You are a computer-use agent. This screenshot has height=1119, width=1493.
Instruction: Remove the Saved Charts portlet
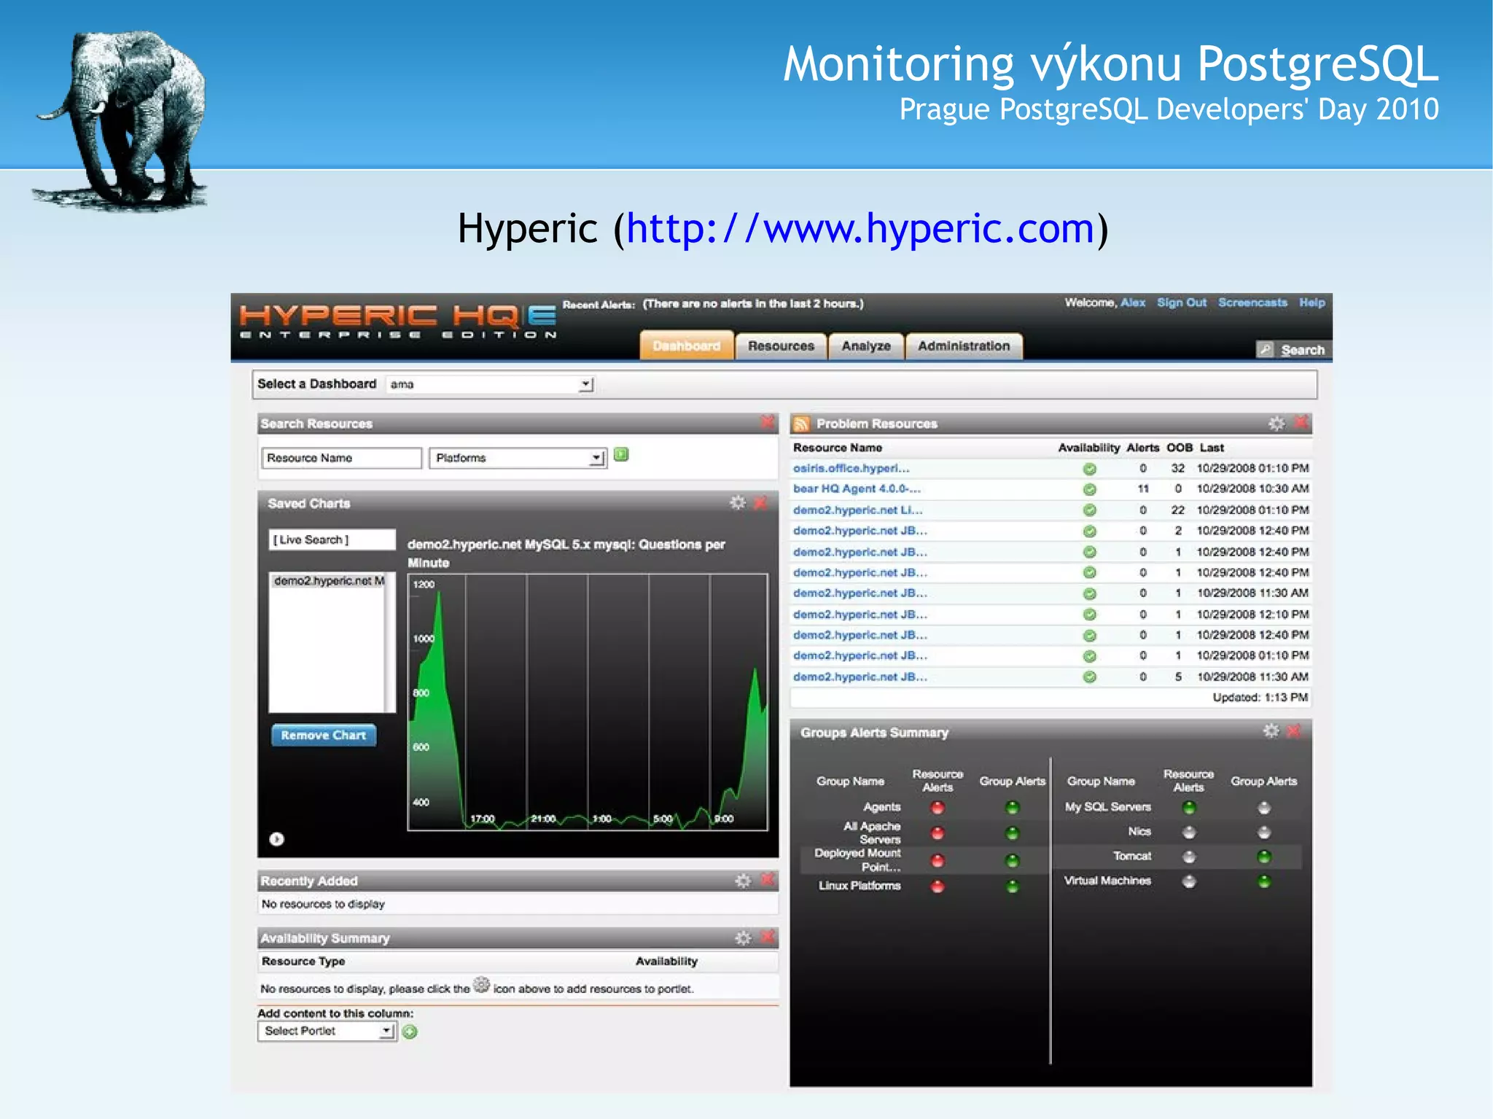[760, 503]
